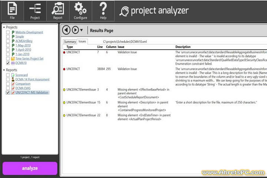Check the Website-Development project checkbox
267x178 pixels.
(8, 32)
